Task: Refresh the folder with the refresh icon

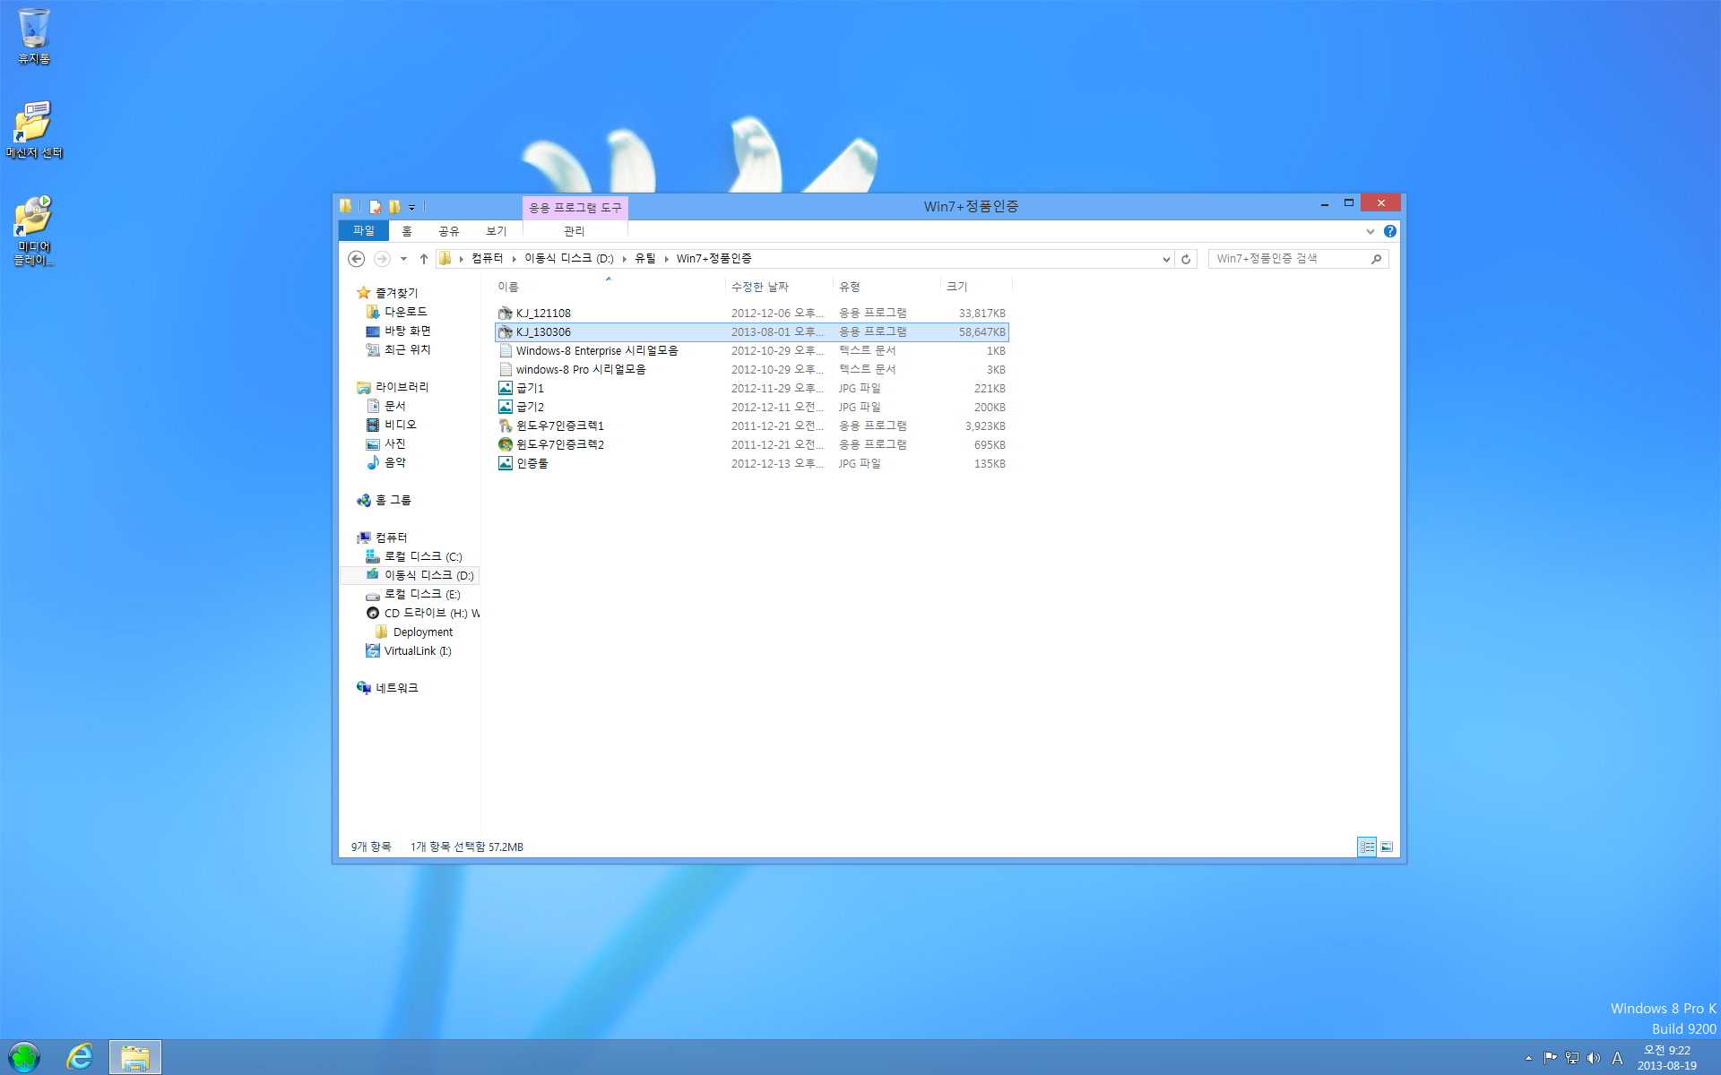Action: tap(1186, 259)
